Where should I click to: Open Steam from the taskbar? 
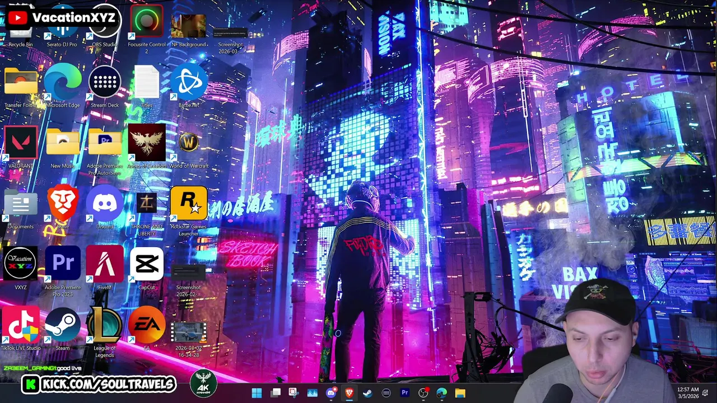[367, 393]
